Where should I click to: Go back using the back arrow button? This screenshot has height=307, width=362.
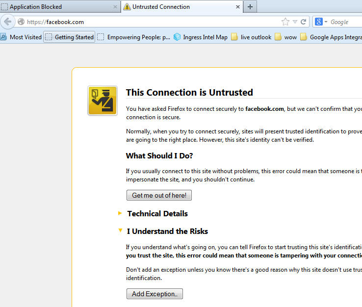(8, 22)
